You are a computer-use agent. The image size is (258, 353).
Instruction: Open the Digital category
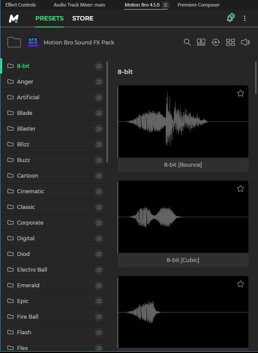pos(53,238)
